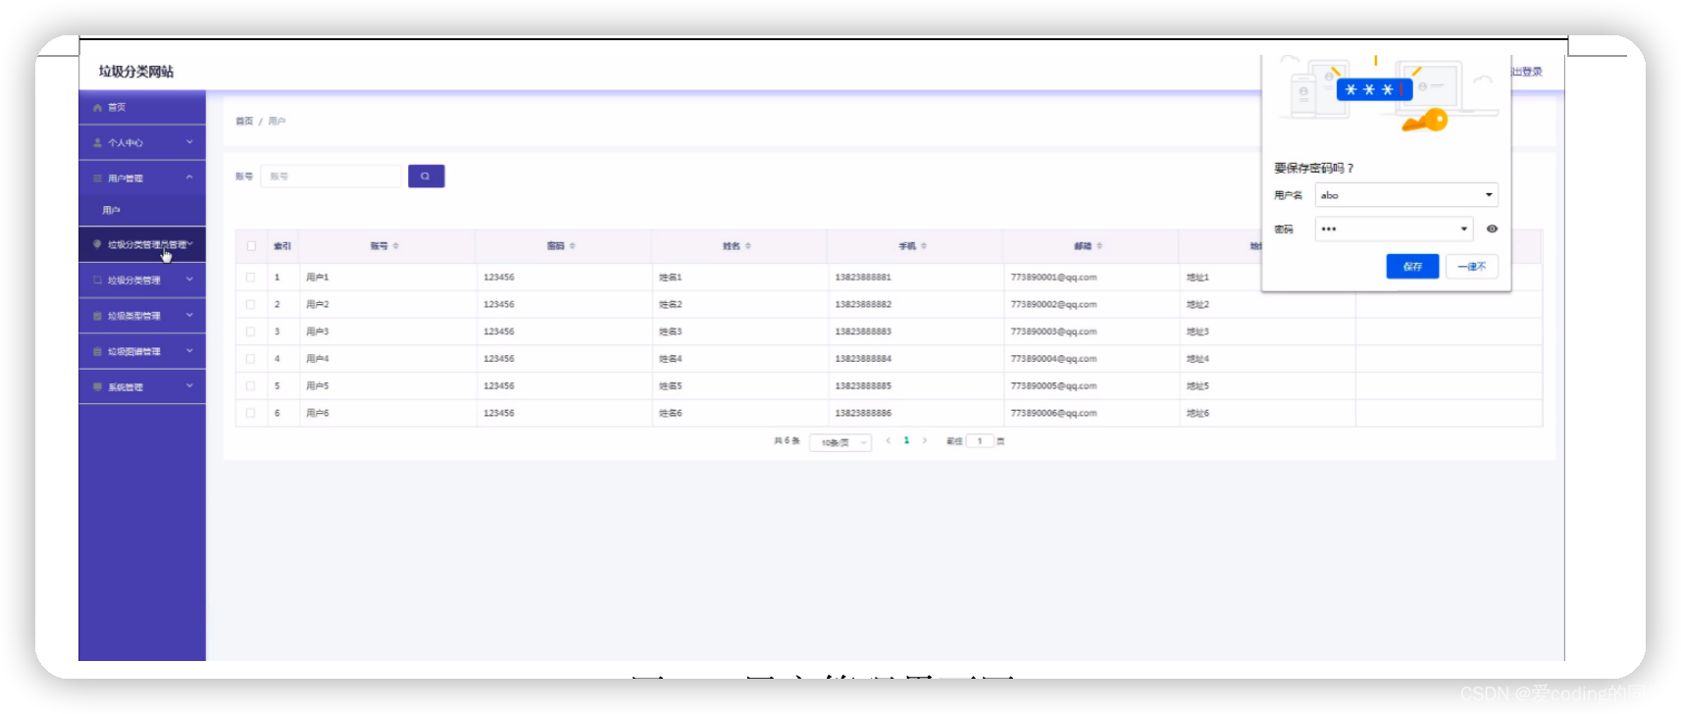This screenshot has width=1681, height=714.
Task: Sort the table by 姓名 column arrows
Action: [748, 246]
